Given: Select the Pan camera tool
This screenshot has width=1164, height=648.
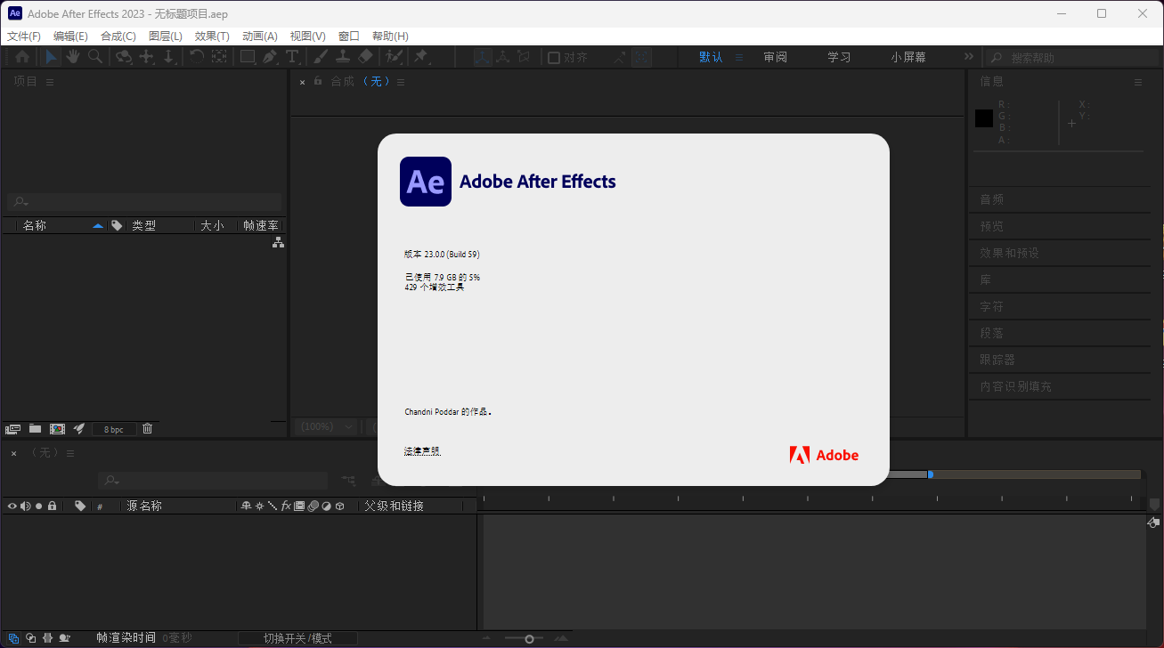Looking at the screenshot, I should [147, 57].
